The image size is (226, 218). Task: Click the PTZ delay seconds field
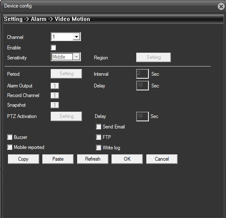tap(143, 116)
